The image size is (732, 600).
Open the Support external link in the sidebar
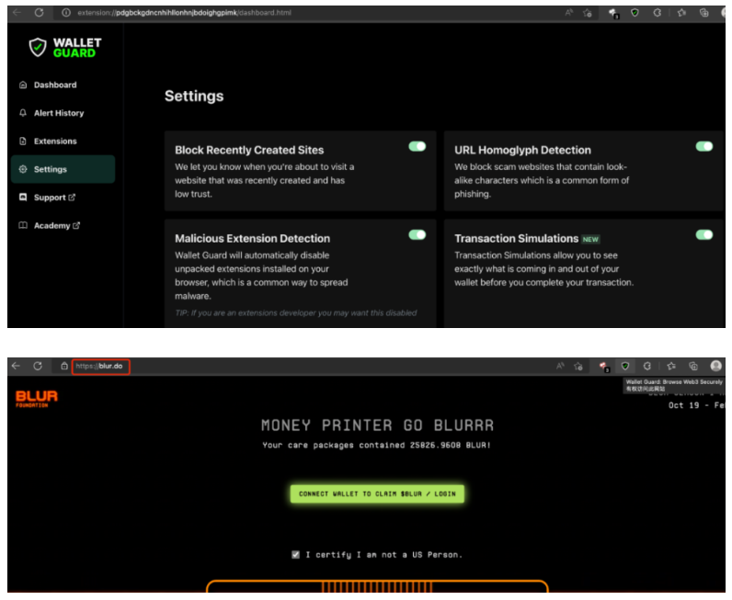[x=54, y=198]
